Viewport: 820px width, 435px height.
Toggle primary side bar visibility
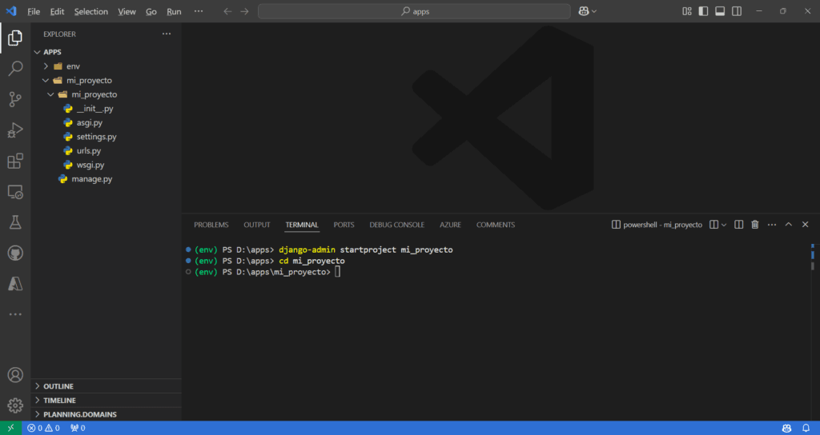point(703,11)
